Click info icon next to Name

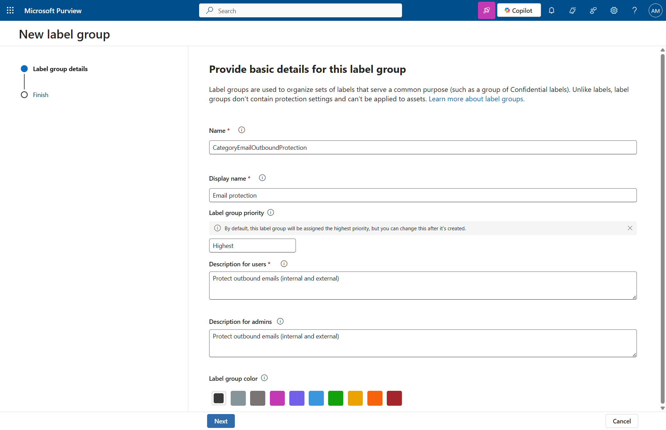[x=242, y=130]
